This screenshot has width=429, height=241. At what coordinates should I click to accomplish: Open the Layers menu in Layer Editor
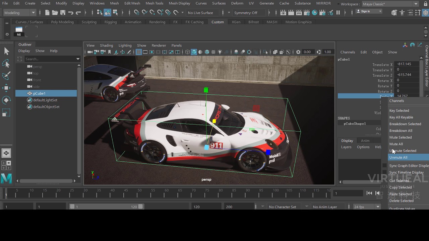pos(346,147)
